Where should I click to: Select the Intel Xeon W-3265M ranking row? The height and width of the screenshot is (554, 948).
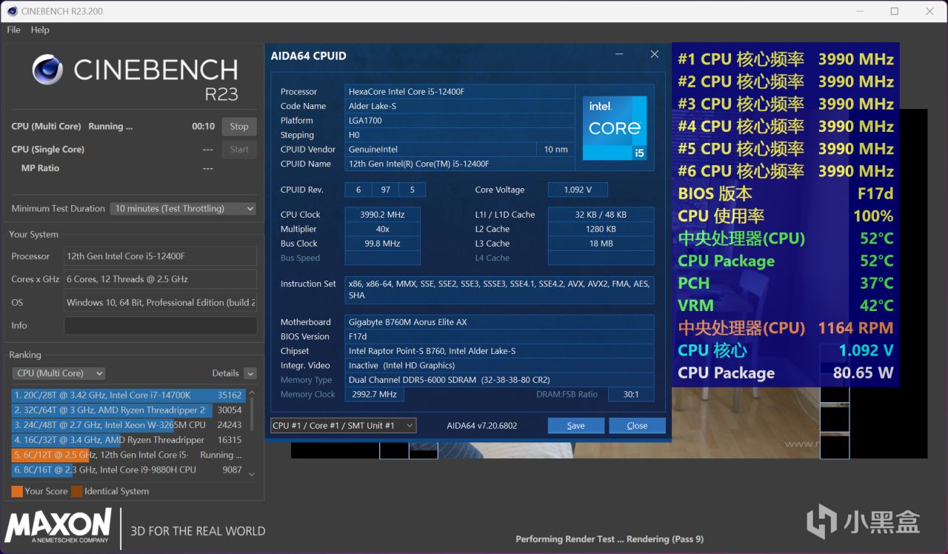click(x=128, y=425)
